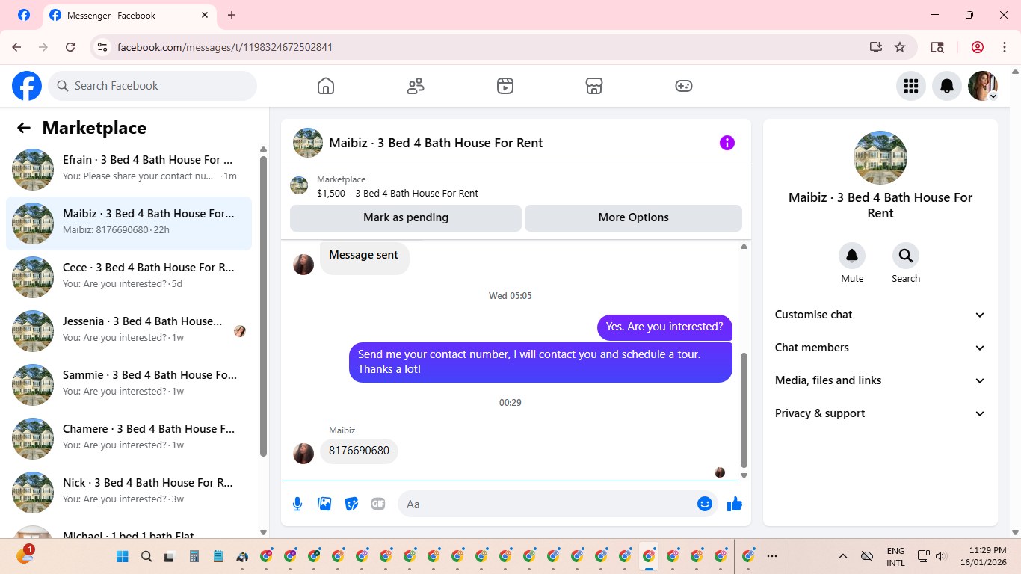This screenshot has height=574, width=1021.
Task: Expand Chat members section
Action: tap(880, 348)
